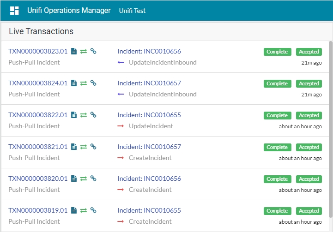Click green exchange arrows icon for TXN0000003821.01

tap(84, 147)
